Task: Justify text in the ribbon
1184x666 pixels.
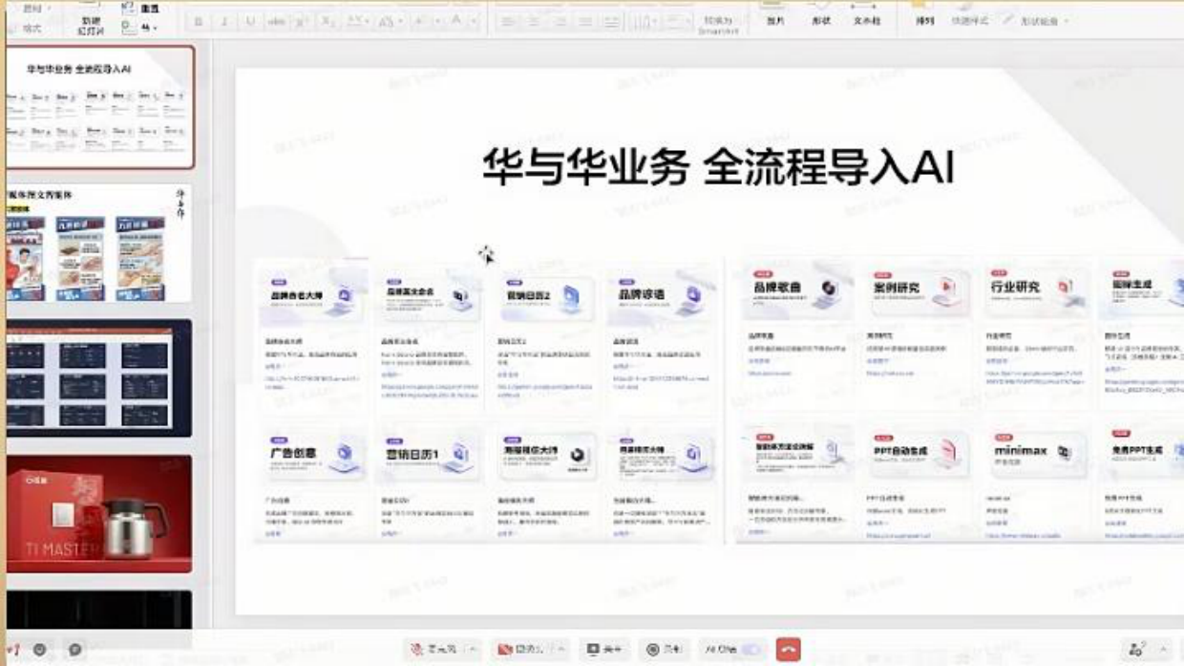Action: click(x=585, y=21)
